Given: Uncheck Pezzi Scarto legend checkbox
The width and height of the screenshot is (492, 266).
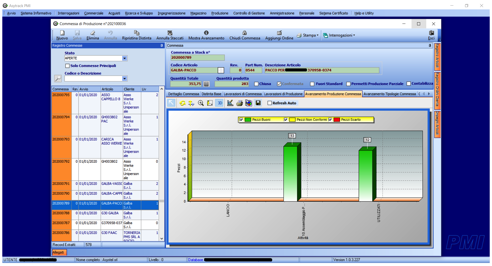Looking at the screenshot, I should pos(330,120).
